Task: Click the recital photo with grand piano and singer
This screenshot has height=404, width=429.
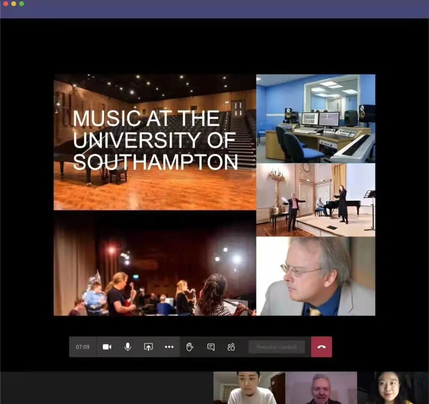Action: tap(316, 200)
